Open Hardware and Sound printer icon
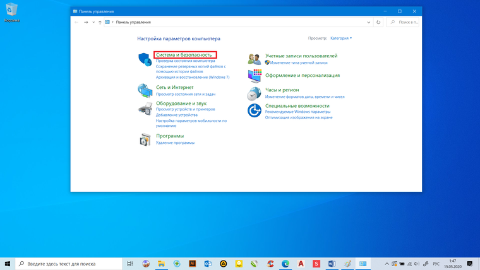Viewport: 480px width, 270px height. tap(145, 109)
